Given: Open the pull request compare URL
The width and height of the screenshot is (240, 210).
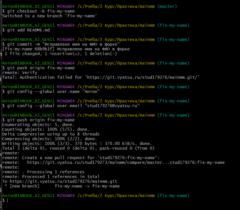Looking at the screenshot, I should [x=126, y=162].
